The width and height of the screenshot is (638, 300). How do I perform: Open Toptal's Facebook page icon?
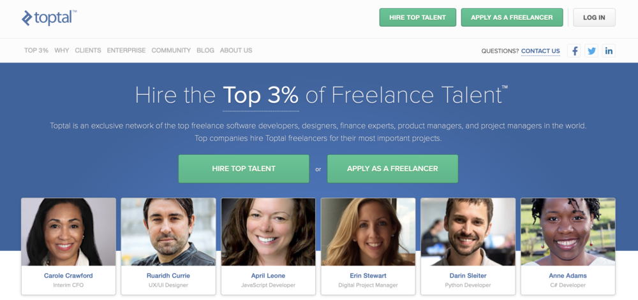coord(574,51)
